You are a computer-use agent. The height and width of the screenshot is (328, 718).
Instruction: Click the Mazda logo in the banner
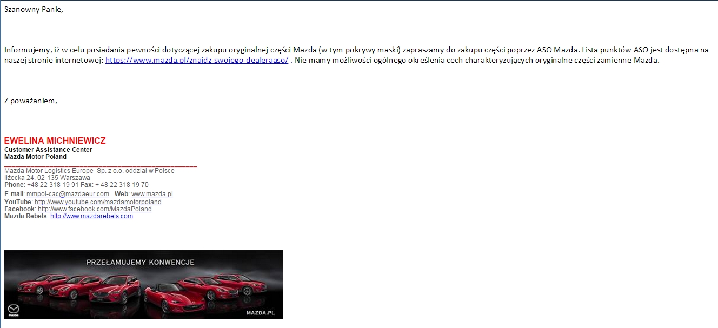click(x=12, y=311)
